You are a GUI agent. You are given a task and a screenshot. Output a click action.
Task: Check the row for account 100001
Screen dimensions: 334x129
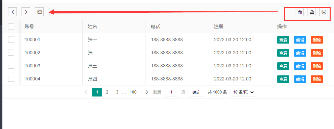pos(11,40)
